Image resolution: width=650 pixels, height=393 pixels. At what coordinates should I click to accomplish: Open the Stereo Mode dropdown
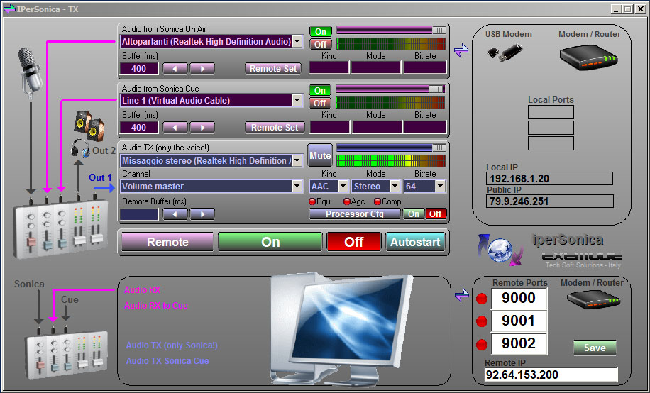(395, 187)
